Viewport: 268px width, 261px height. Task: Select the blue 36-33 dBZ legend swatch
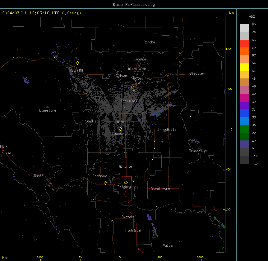[244, 113]
